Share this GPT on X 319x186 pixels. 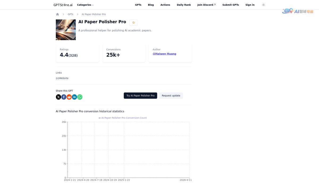click(58, 97)
